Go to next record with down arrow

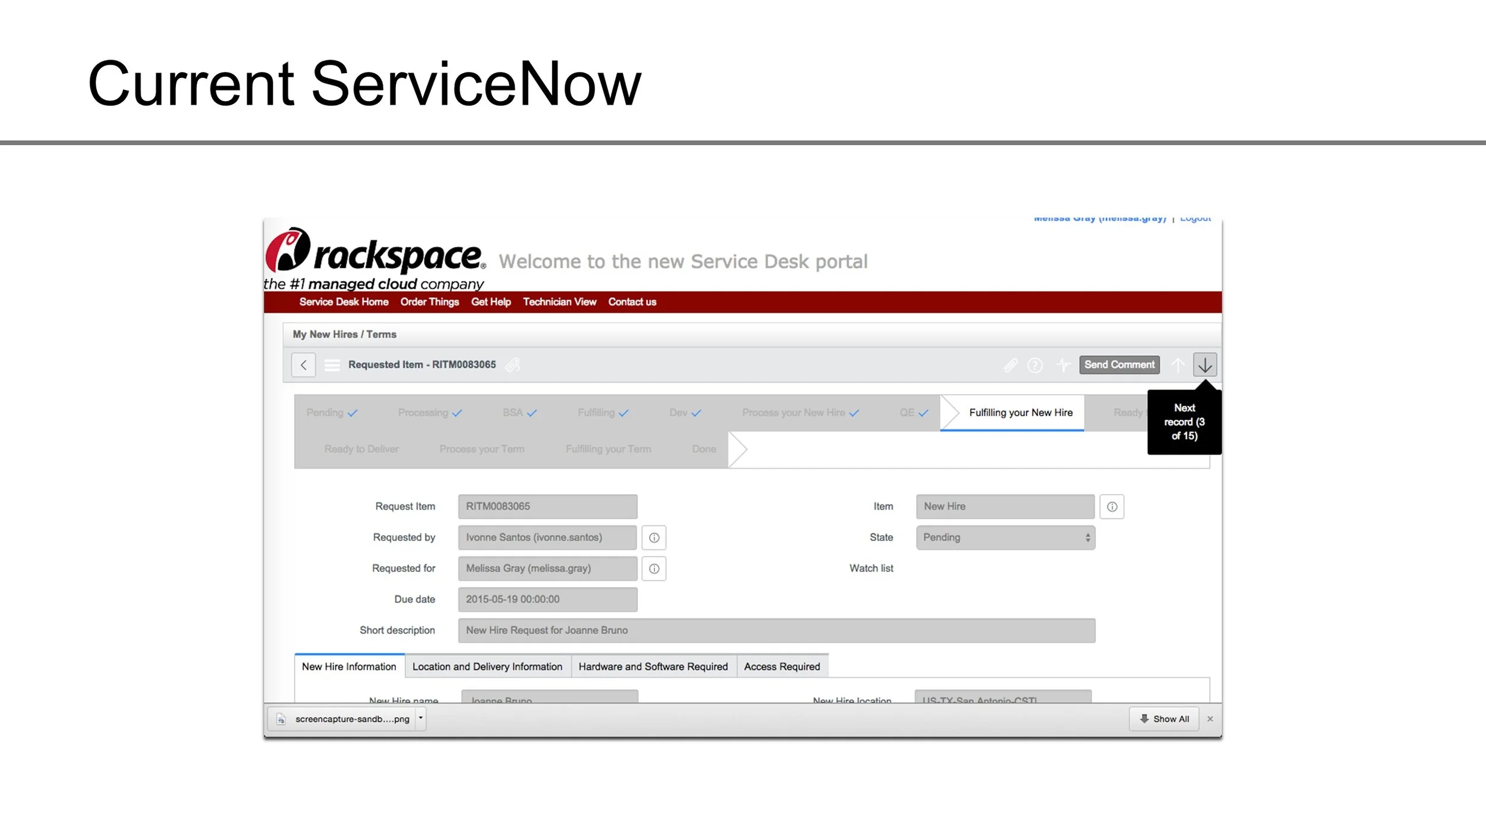pos(1204,364)
